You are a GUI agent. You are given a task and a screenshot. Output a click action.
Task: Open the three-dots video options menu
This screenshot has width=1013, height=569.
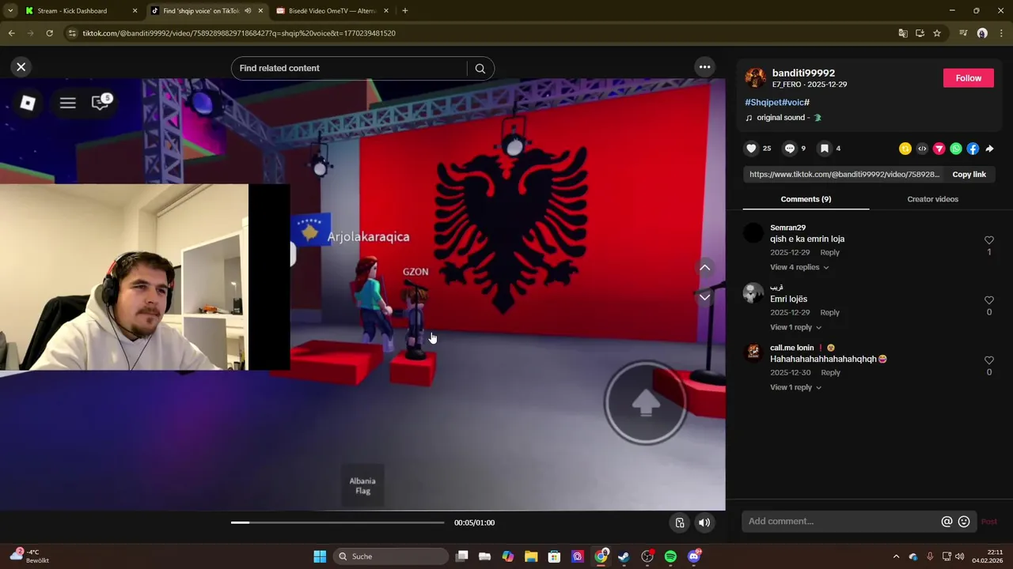[704, 67]
